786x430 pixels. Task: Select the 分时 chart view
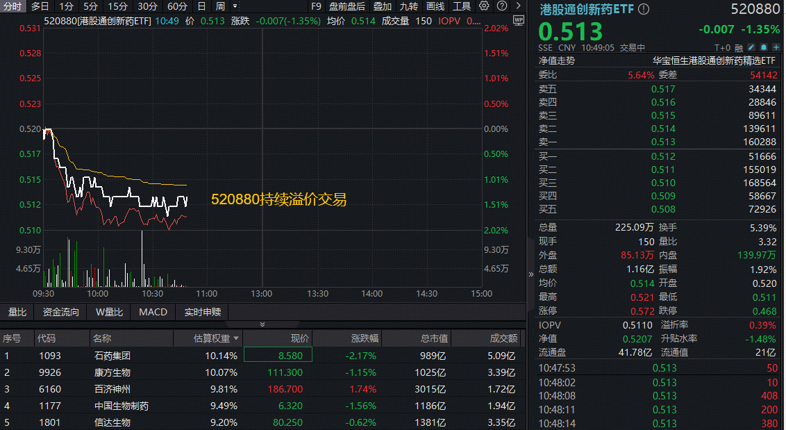click(12, 6)
